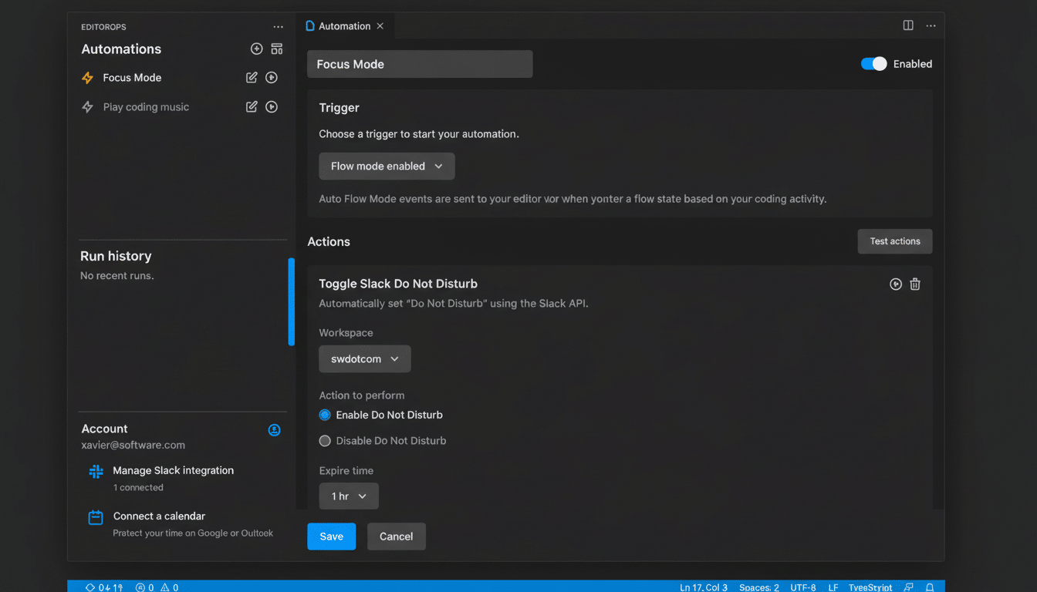Switch to the Automation tab
Viewport: 1037px width, 592px height.
click(343, 25)
